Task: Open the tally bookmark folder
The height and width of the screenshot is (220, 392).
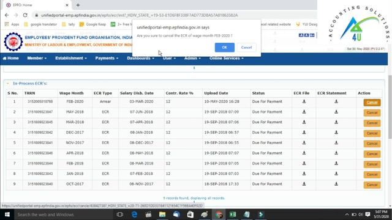Action: click(69, 24)
